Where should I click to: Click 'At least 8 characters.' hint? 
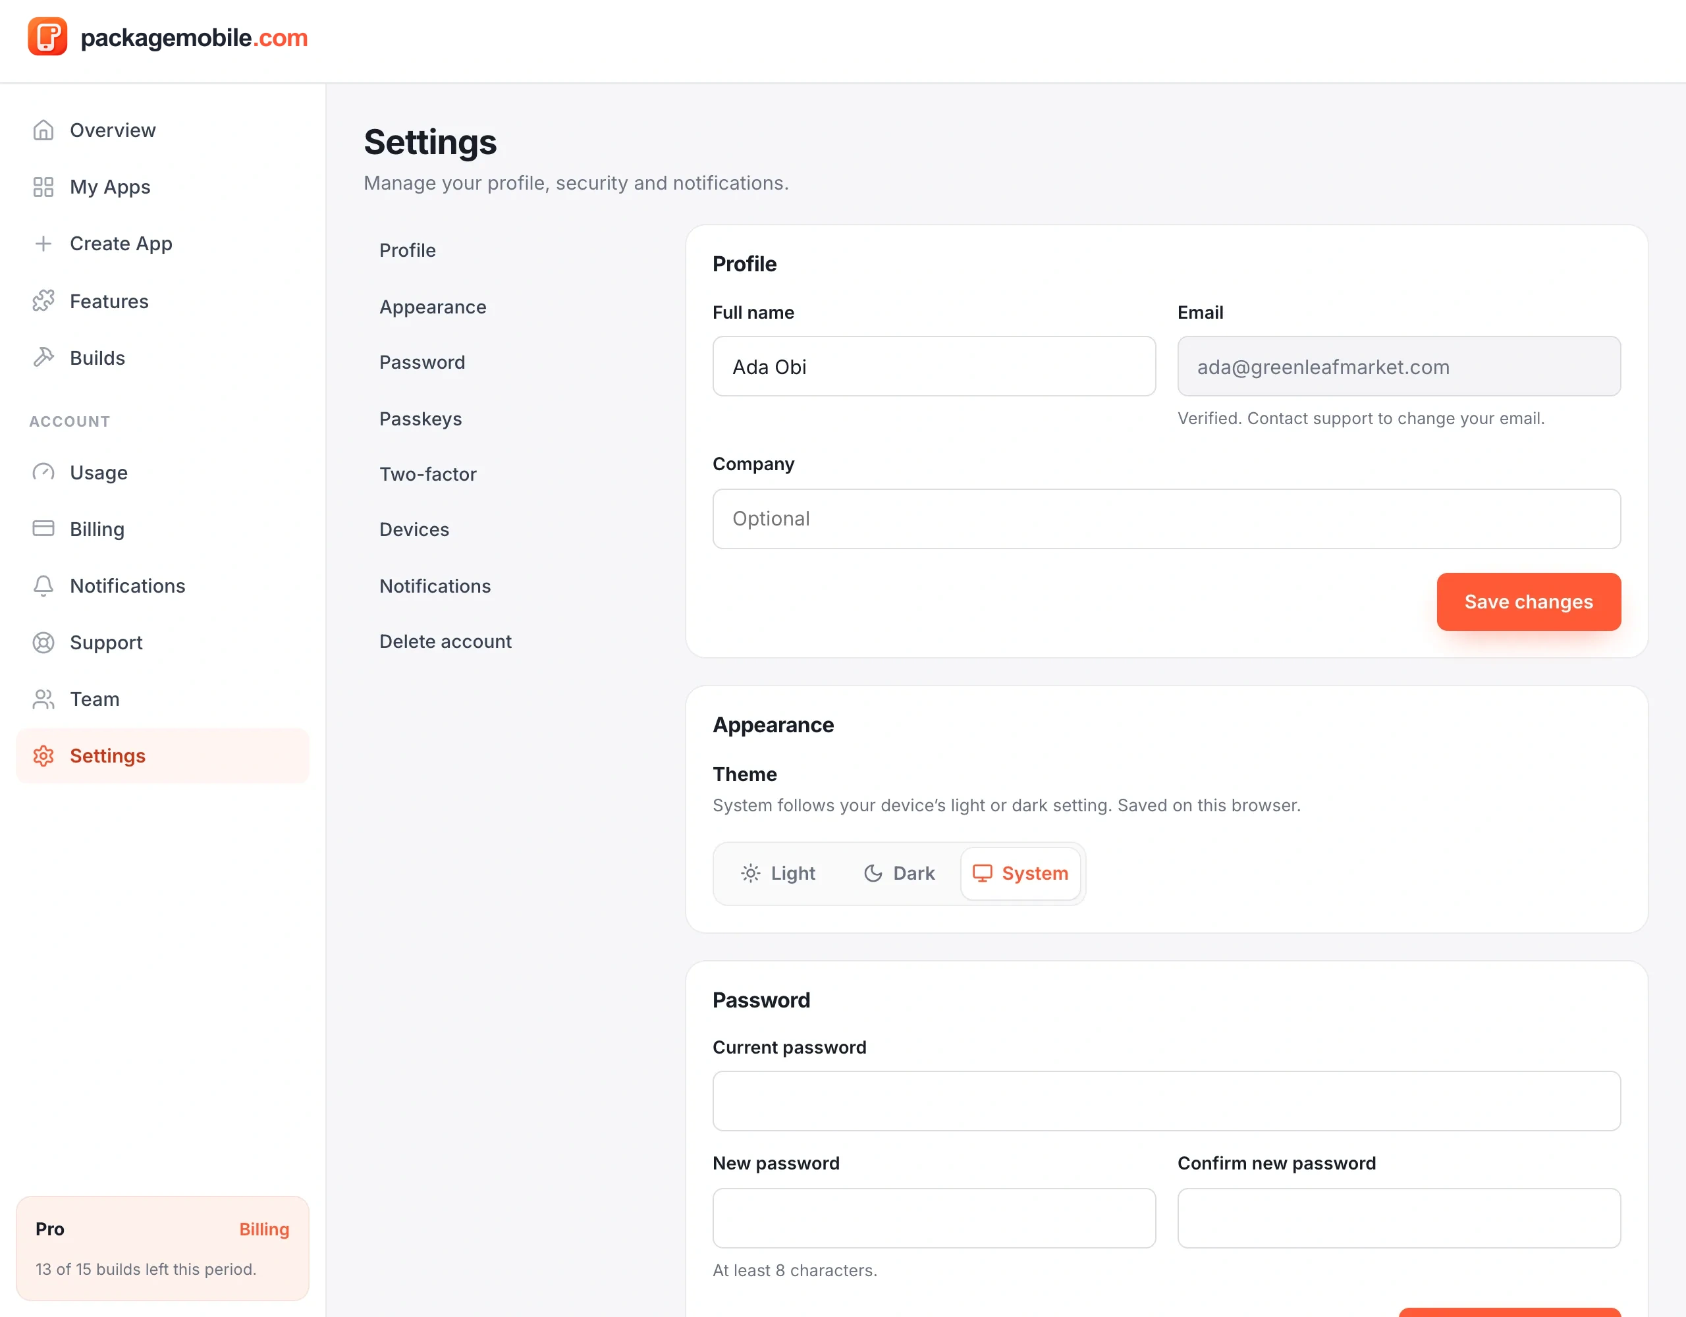(x=795, y=1271)
